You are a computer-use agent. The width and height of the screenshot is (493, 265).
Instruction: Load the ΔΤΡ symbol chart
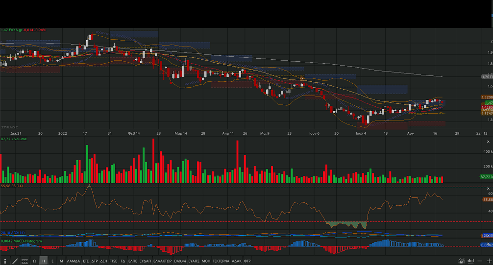(95, 261)
